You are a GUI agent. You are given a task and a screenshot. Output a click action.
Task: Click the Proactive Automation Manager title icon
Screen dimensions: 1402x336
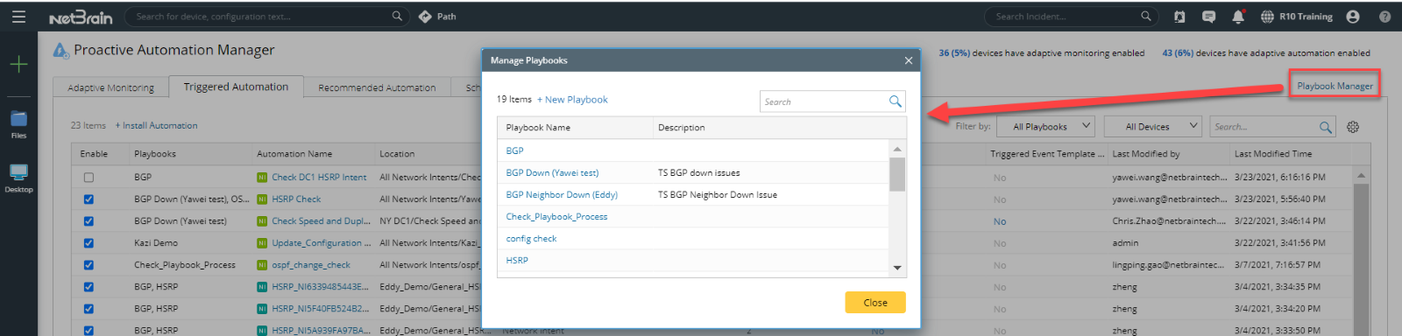[60, 51]
